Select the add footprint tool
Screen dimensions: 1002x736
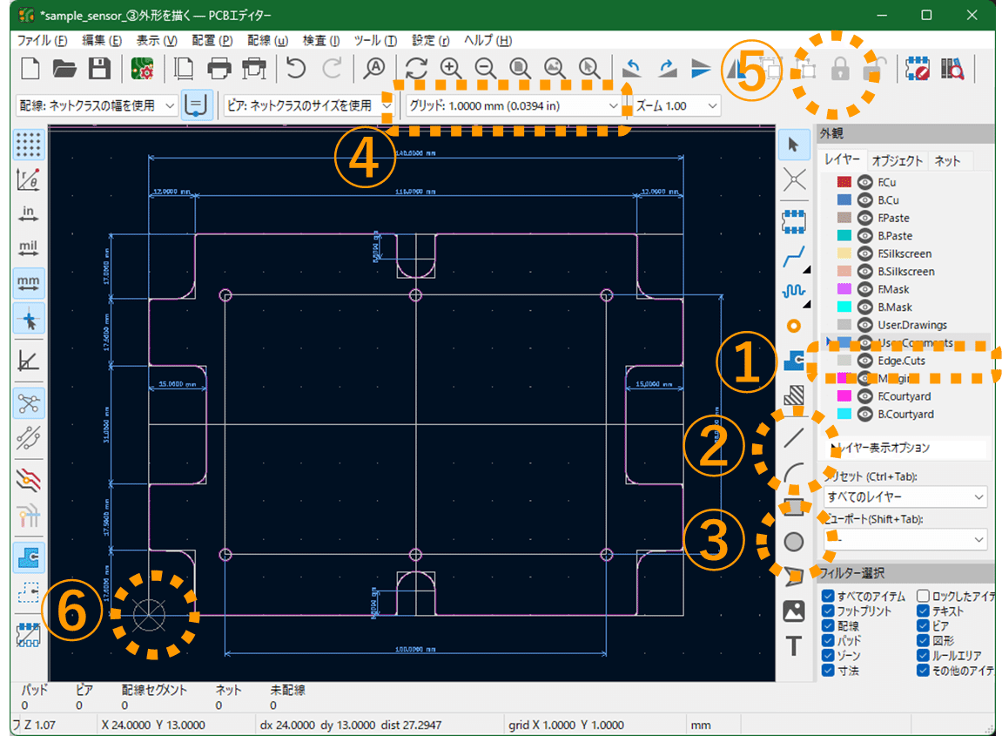pyautogui.click(x=794, y=221)
